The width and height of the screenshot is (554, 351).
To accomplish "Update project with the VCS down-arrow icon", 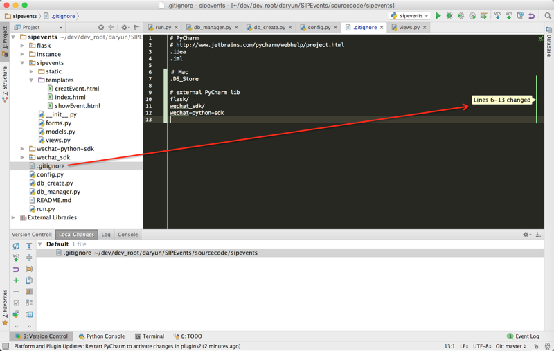I will coord(497,15).
